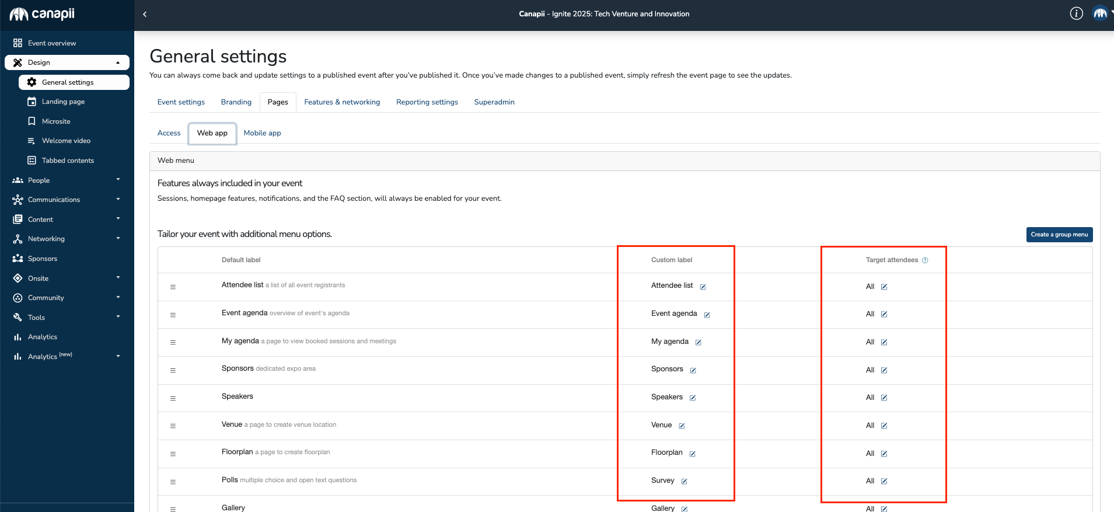Edit target attendees for Floorplan row
Screen dimensions: 1114x512
point(884,454)
